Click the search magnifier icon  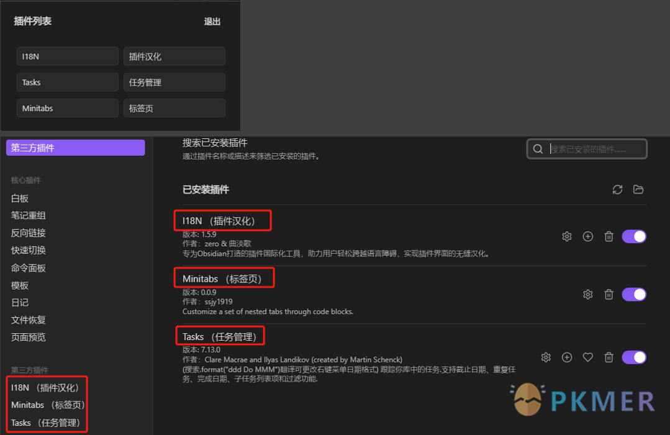tap(538, 148)
